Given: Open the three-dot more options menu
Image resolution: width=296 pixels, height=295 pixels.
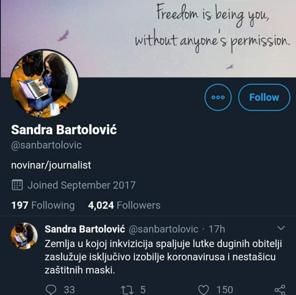Looking at the screenshot, I should pos(218,97).
